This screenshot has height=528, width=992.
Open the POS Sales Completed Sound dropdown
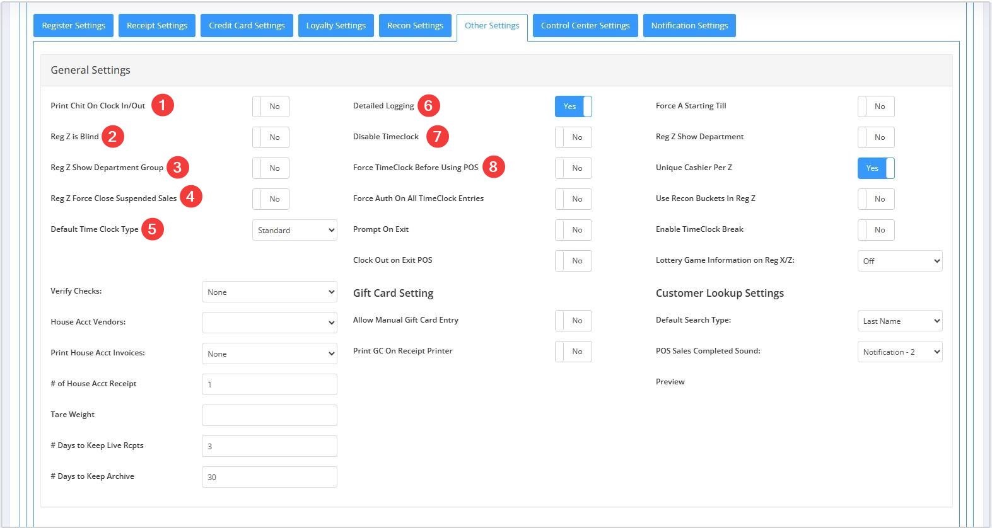899,352
